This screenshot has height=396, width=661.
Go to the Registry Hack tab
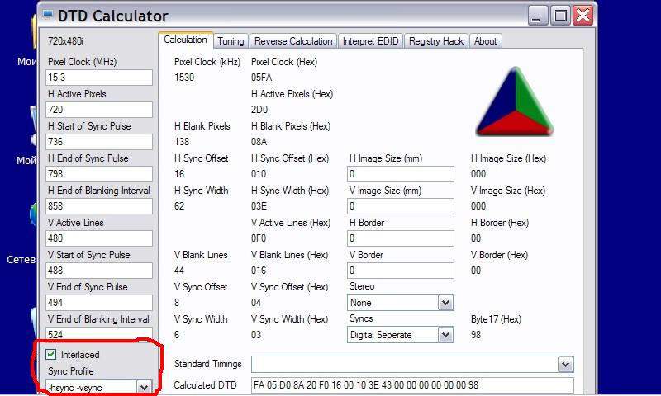(436, 40)
